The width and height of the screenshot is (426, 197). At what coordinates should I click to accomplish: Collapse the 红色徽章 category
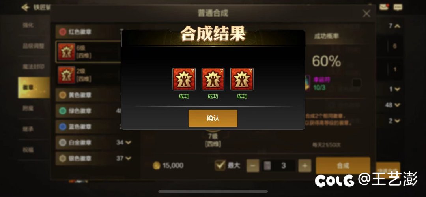click(x=89, y=32)
